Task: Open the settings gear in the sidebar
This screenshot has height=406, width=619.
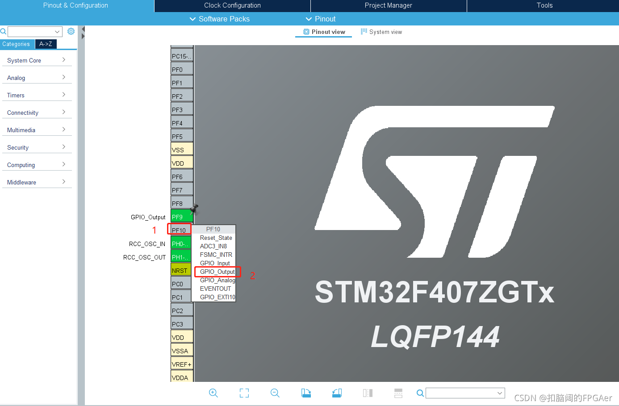Action: point(71,31)
